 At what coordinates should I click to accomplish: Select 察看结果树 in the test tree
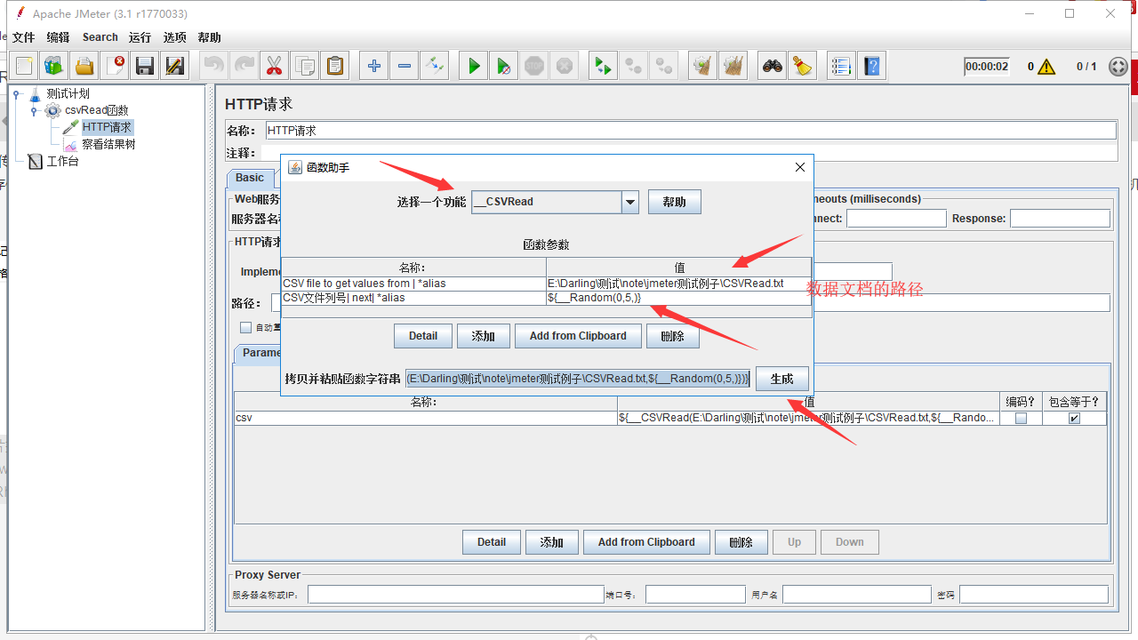108,144
